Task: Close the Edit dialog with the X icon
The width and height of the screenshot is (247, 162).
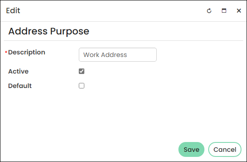Action: [x=239, y=11]
